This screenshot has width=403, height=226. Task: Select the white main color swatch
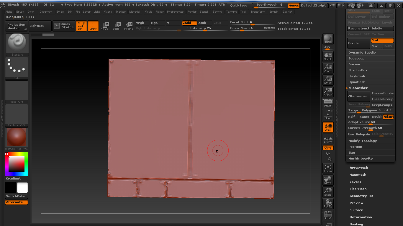pyautogui.click(x=22, y=187)
